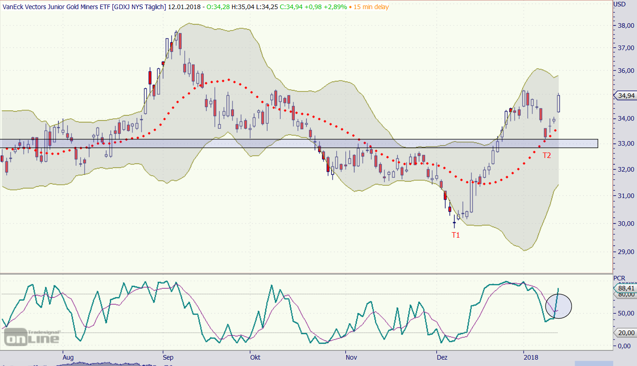Image resolution: width=637 pixels, height=366 pixels.
Task: Select the T2 annotation near the January pullback
Action: pyautogui.click(x=546, y=155)
